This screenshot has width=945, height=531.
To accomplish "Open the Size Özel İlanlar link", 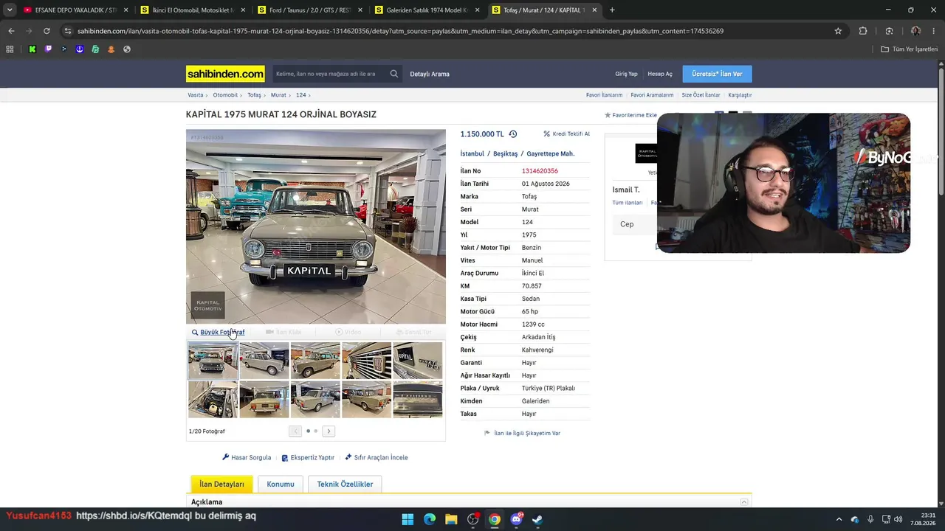I will [701, 95].
